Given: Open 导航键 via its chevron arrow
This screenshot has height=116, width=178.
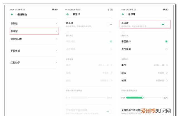Looking at the screenshot, I should coord(56,24).
